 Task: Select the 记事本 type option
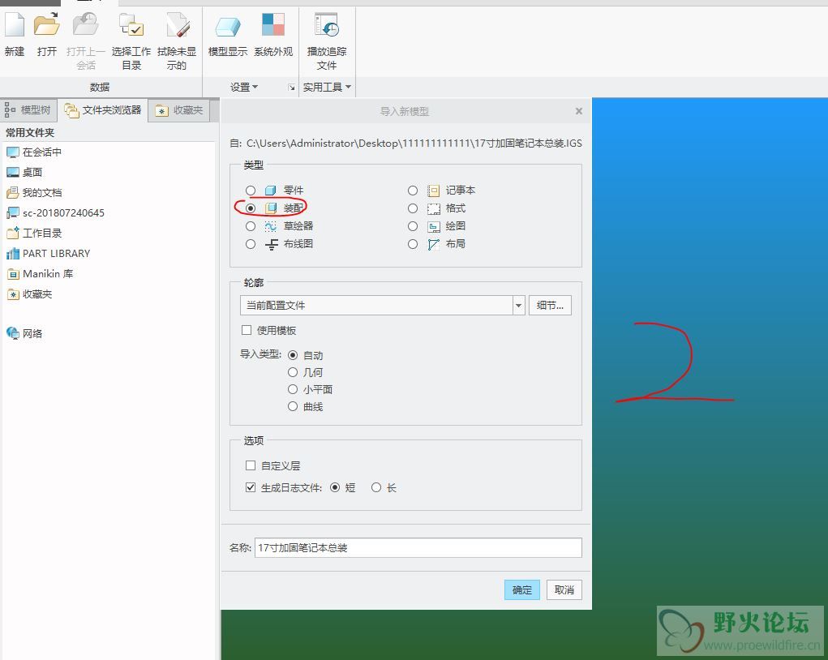pyautogui.click(x=413, y=190)
